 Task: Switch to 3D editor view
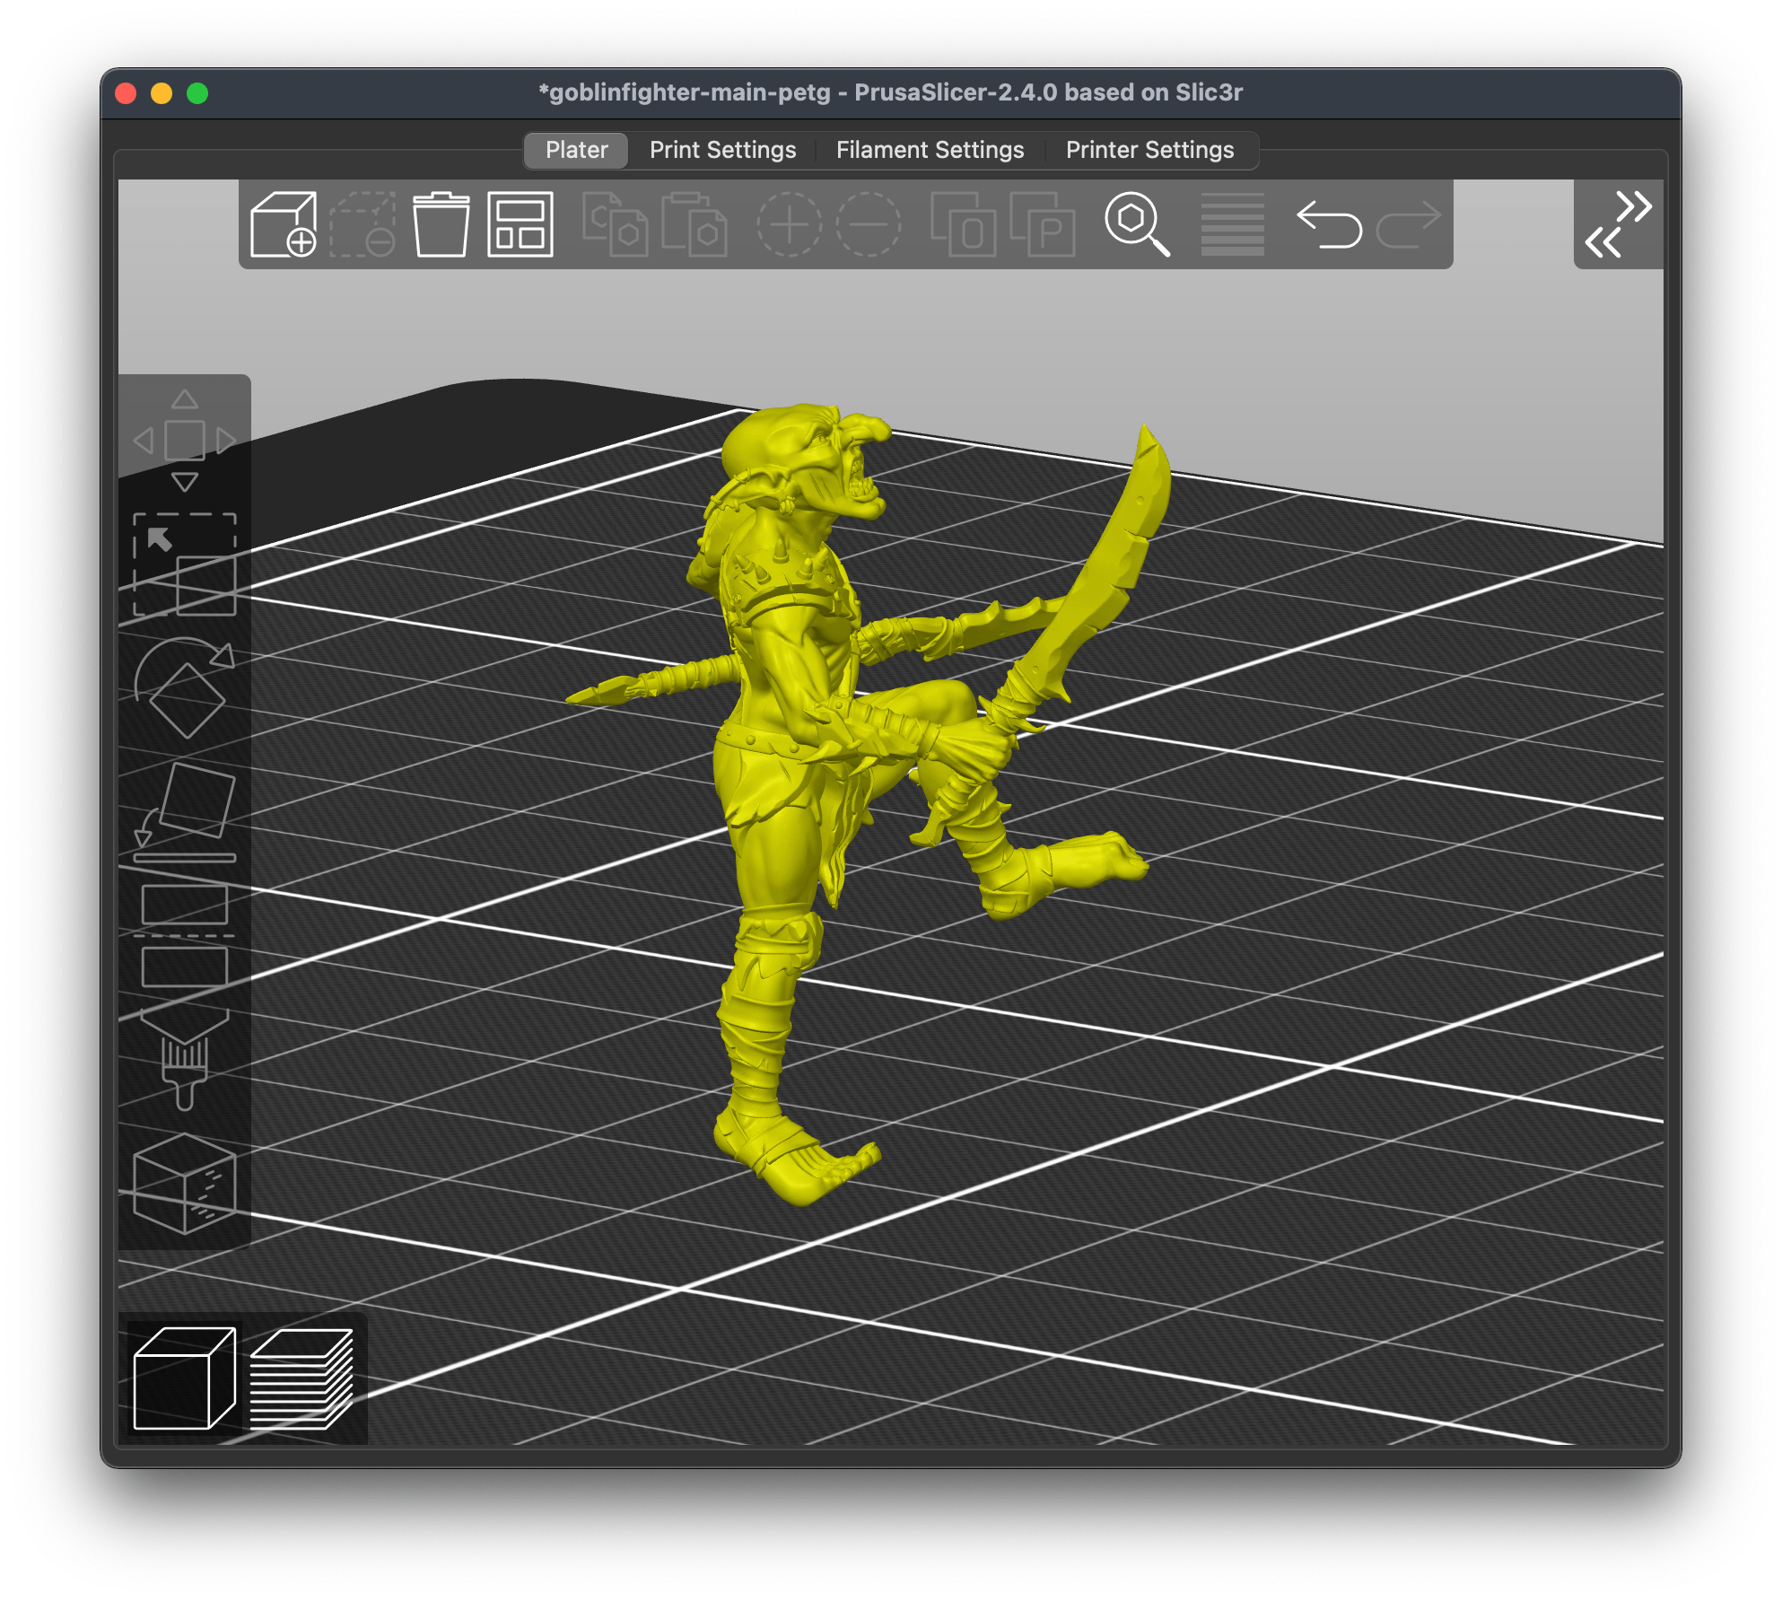click(x=184, y=1378)
